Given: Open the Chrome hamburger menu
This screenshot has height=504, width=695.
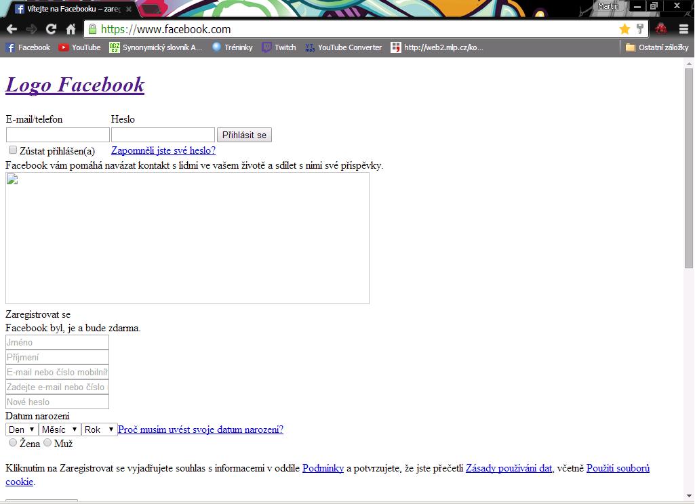Looking at the screenshot, I should (x=683, y=29).
